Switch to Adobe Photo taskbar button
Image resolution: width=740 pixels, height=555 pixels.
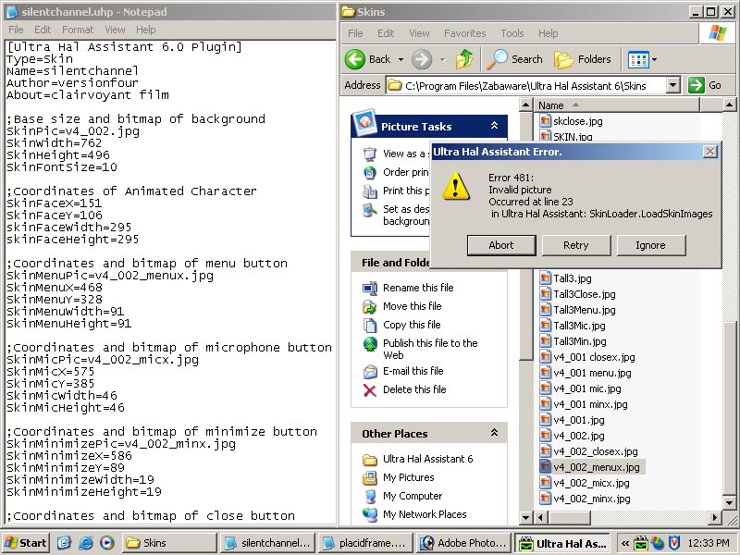(464, 543)
